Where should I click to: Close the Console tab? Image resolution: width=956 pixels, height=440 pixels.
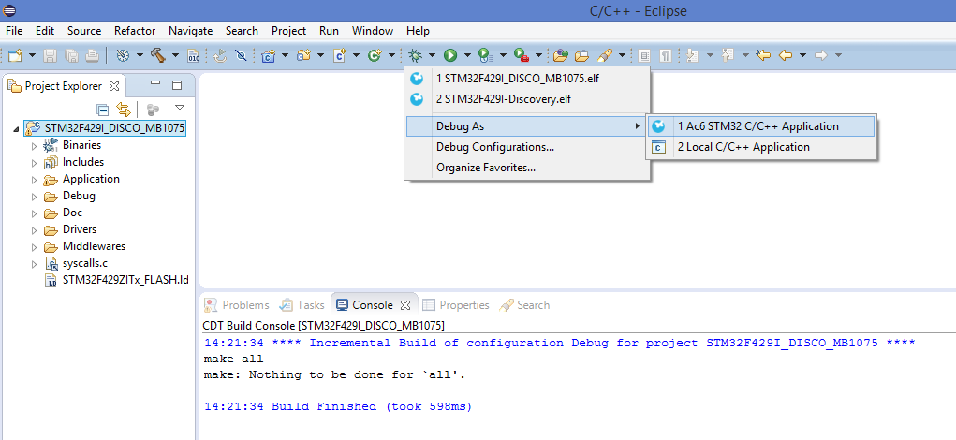coord(405,304)
